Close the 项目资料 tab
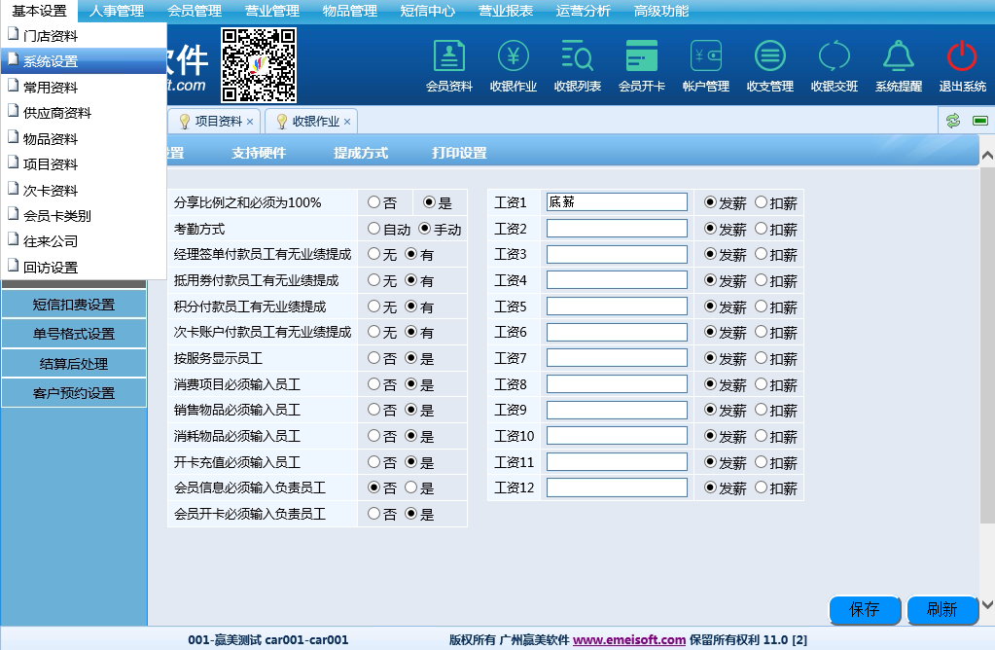This screenshot has height=650, width=995. (250, 122)
